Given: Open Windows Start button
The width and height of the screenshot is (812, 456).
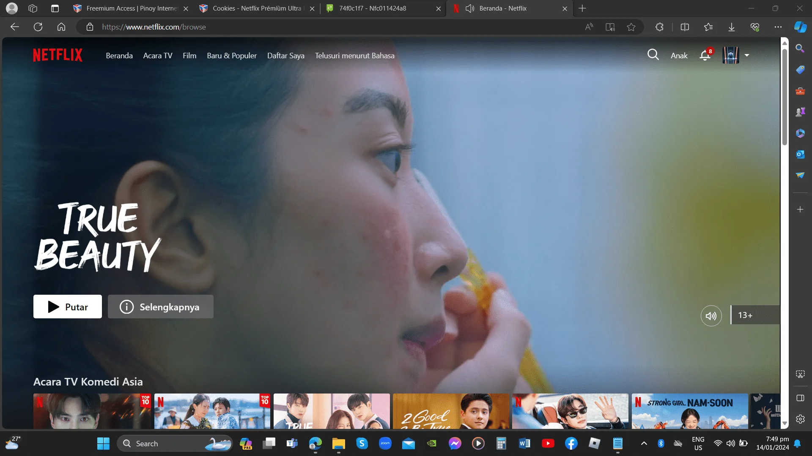Looking at the screenshot, I should (103, 443).
